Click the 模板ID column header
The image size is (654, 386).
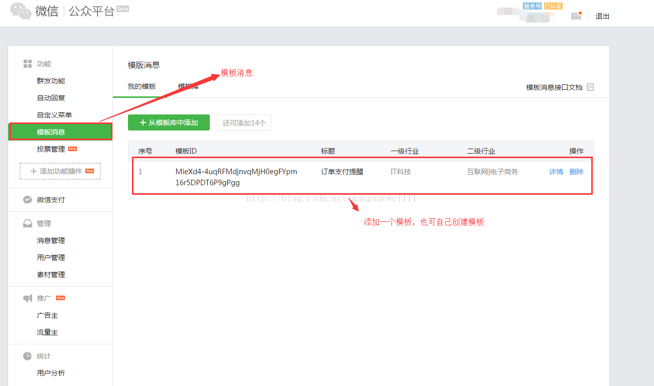coord(186,151)
